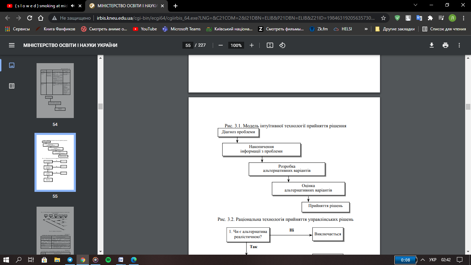Open the Київський націона... bookmark

[230, 29]
